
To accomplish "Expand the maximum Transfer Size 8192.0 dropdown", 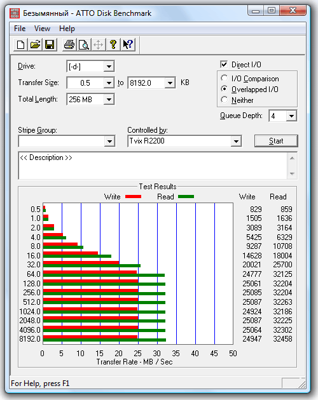I will tap(170, 83).
